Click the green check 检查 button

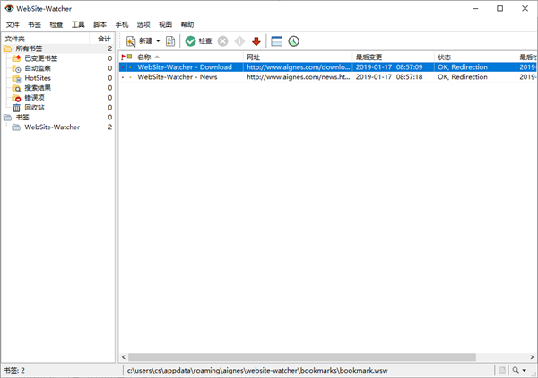[x=198, y=41]
